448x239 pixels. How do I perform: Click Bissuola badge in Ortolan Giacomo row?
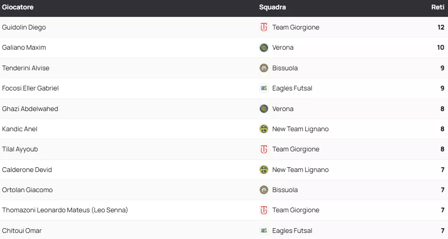[x=264, y=190]
